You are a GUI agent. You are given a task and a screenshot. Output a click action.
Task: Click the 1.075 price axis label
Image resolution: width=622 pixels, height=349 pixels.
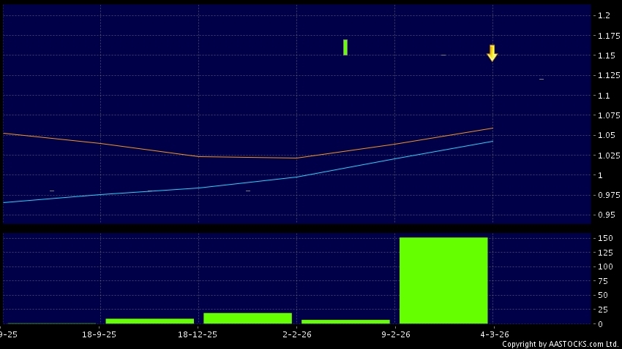[x=608, y=115]
